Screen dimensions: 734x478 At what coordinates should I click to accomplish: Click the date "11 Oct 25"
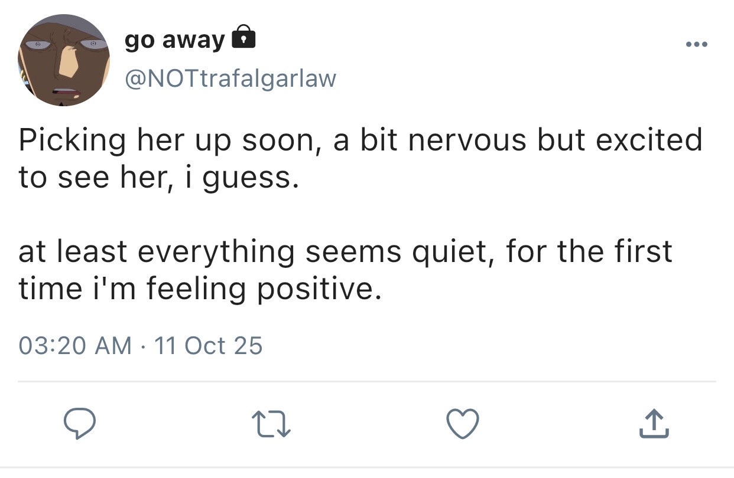[x=207, y=345]
